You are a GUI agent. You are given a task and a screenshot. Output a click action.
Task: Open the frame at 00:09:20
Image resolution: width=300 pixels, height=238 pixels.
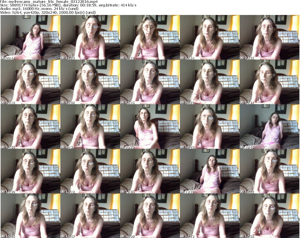[150, 126]
